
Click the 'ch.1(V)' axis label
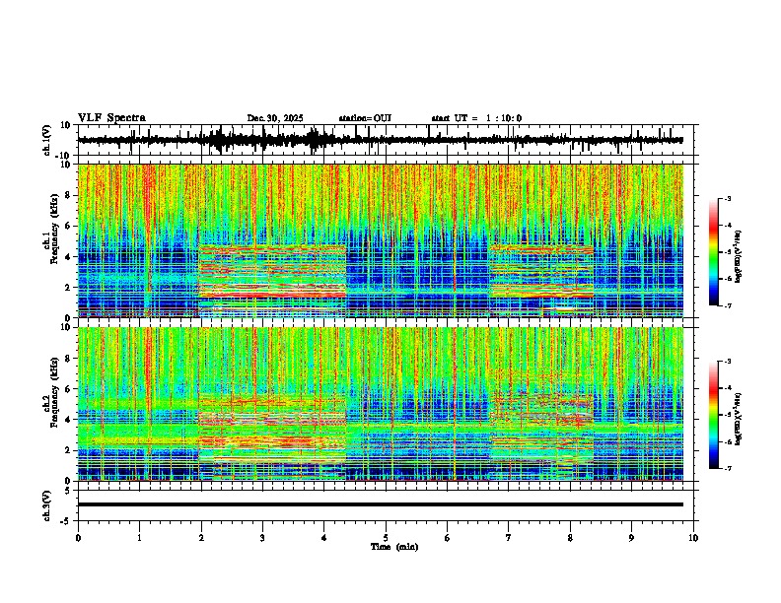pyautogui.click(x=47, y=140)
